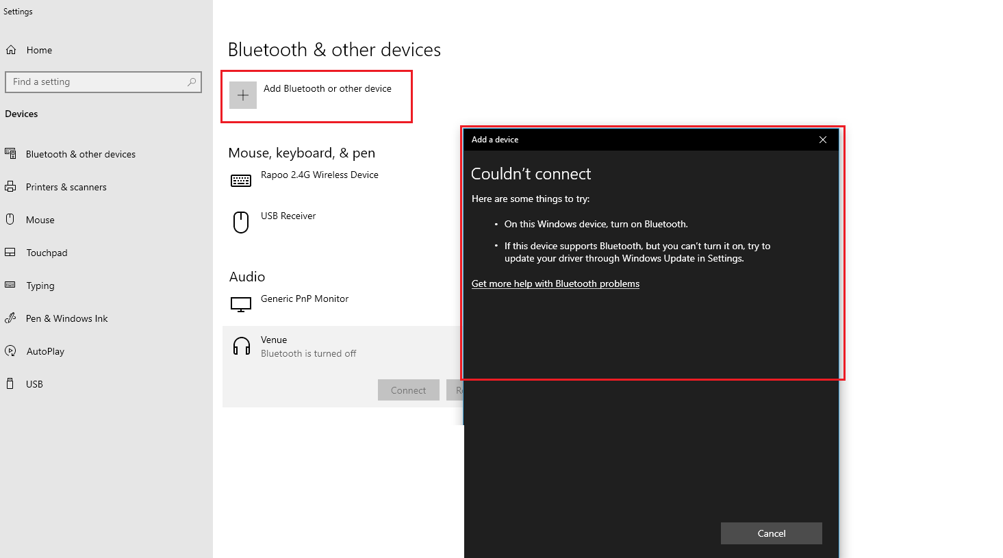
Task: Click the Mouse sidebar icon
Action: [10, 219]
